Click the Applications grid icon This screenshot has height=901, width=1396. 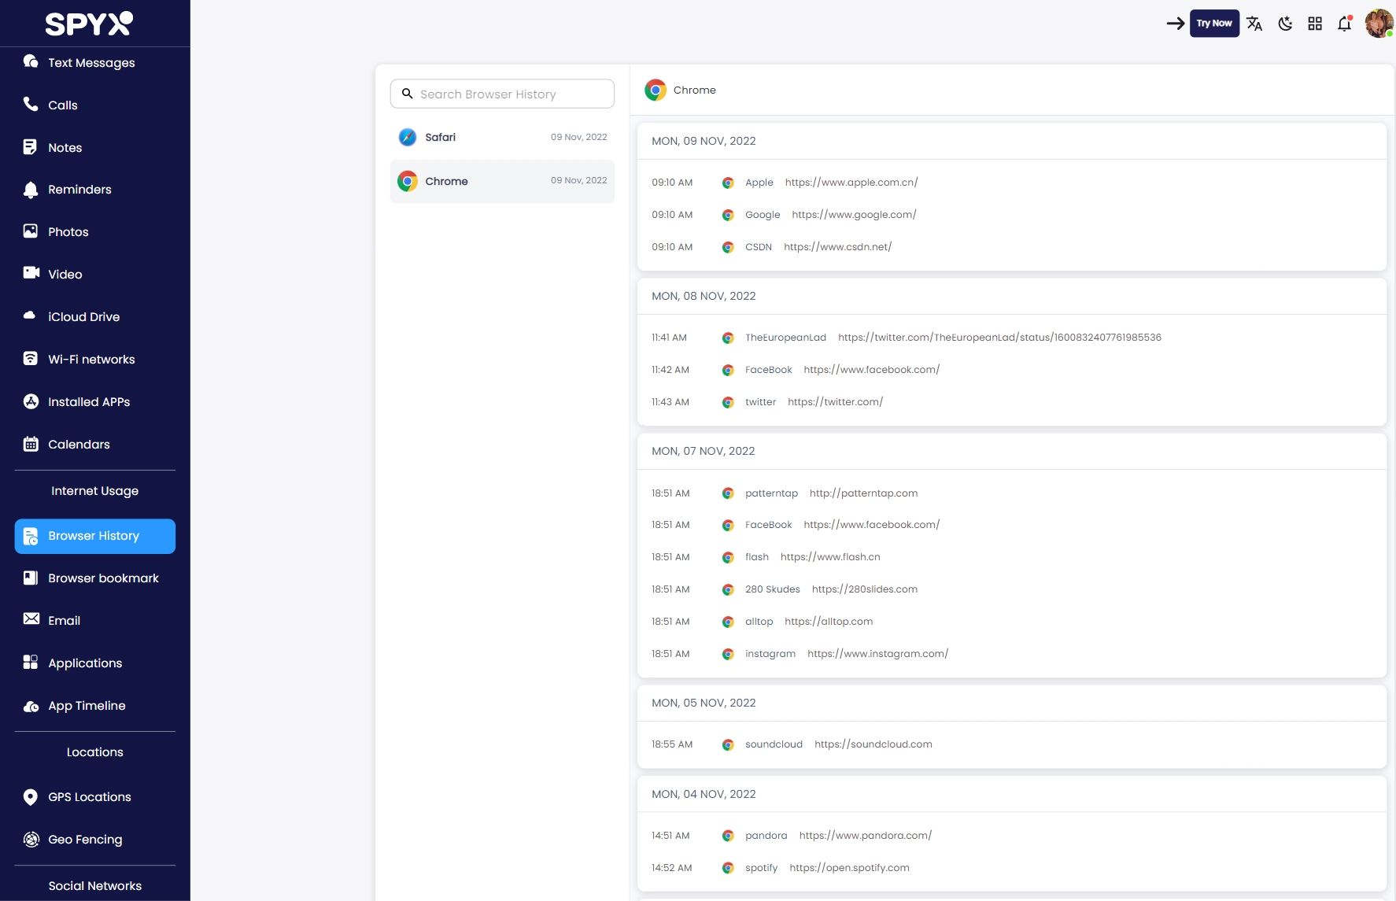pos(31,663)
